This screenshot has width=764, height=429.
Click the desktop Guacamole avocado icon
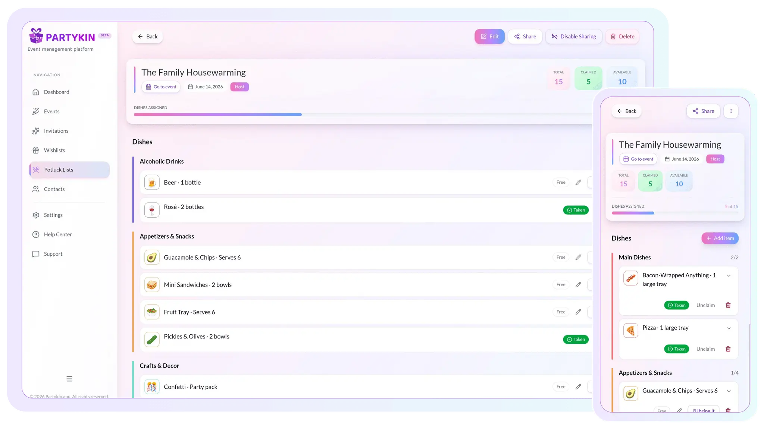(x=152, y=257)
